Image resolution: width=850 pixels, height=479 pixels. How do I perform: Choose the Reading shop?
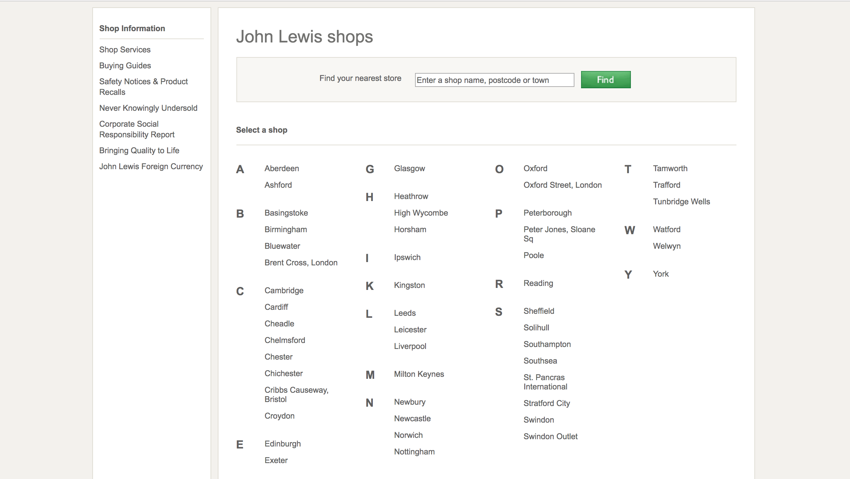tap(538, 283)
